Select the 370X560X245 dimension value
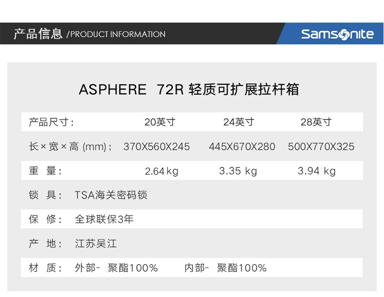The height and width of the screenshot is (297, 384). (157, 146)
